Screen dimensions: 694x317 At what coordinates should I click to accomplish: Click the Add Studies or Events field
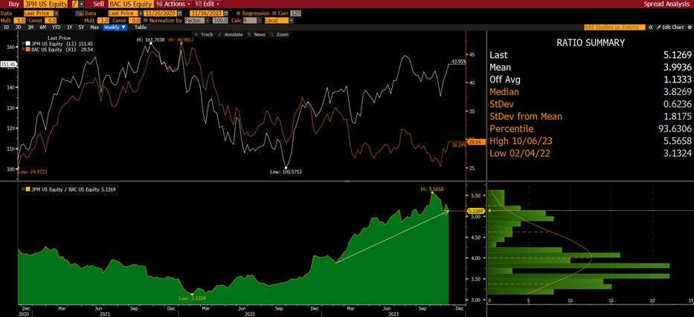click(615, 27)
